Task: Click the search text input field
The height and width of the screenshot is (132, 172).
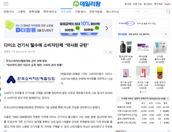Action: tap(156, 12)
